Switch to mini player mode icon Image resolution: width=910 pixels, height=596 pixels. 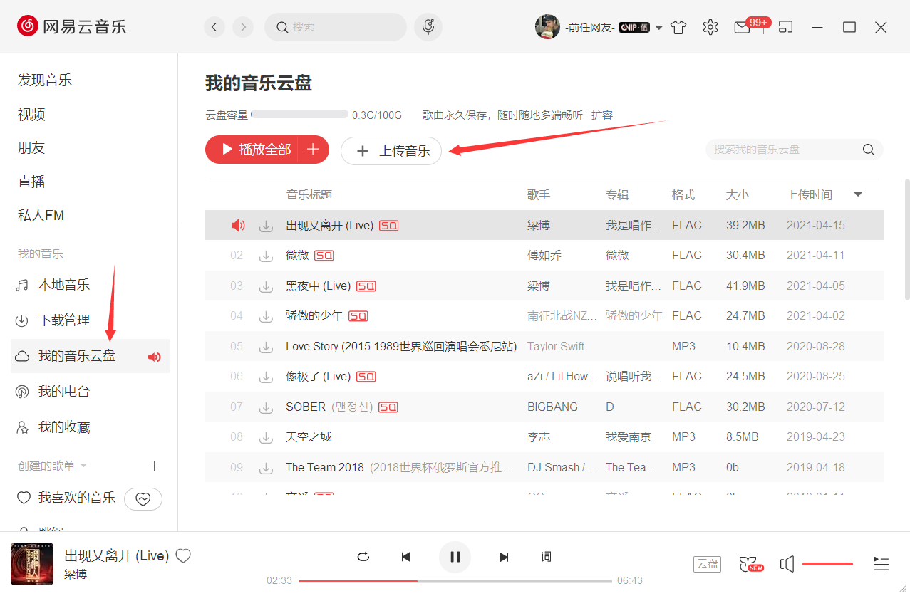click(x=785, y=27)
